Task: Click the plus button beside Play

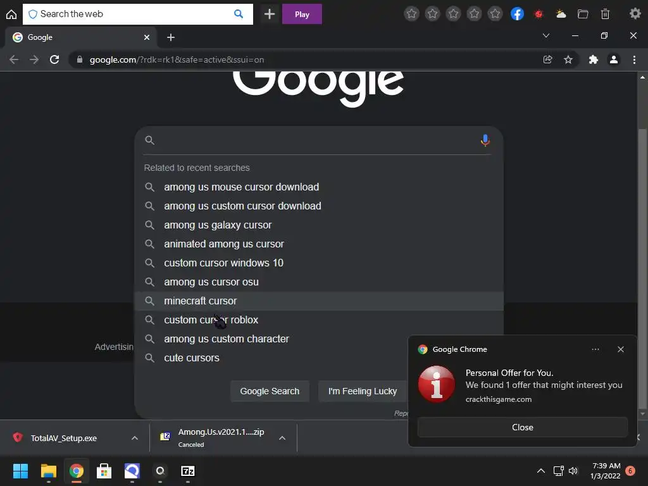Action: (x=270, y=14)
